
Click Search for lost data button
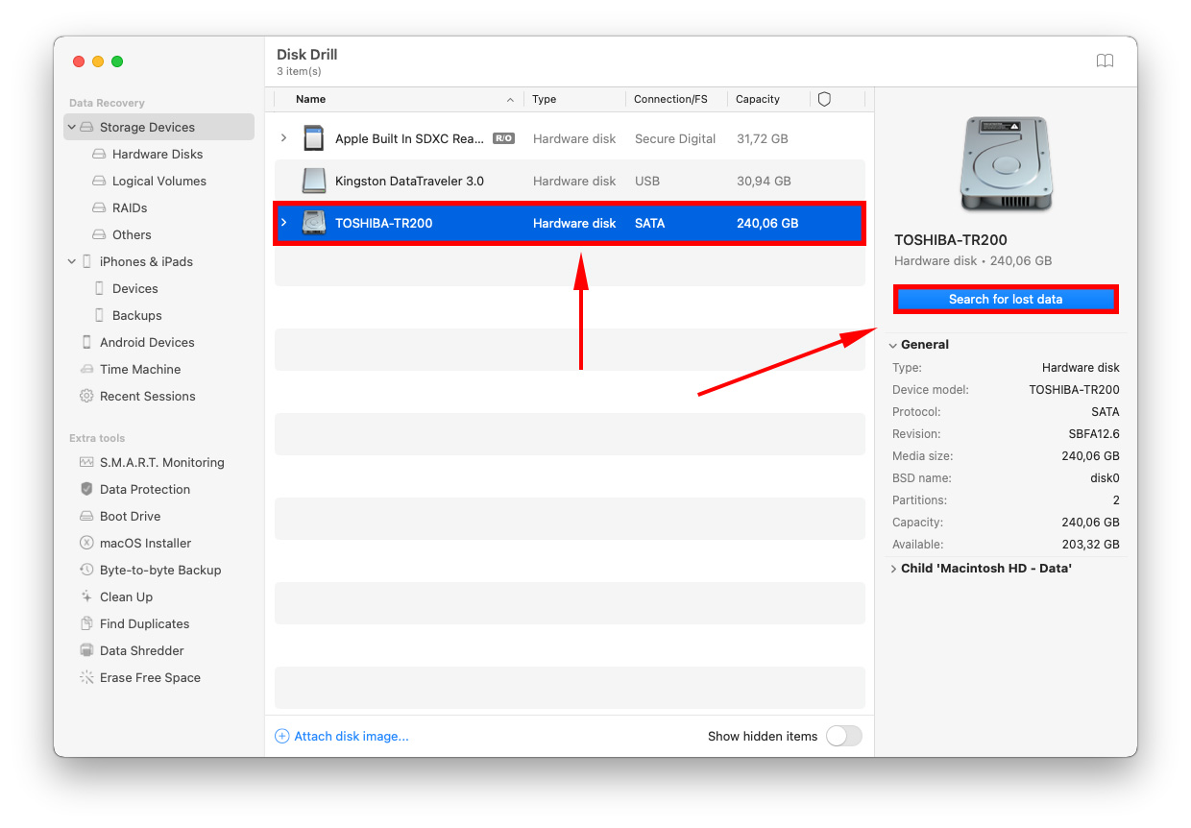(x=1006, y=299)
